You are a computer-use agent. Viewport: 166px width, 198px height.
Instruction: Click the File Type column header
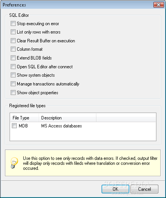(24, 118)
